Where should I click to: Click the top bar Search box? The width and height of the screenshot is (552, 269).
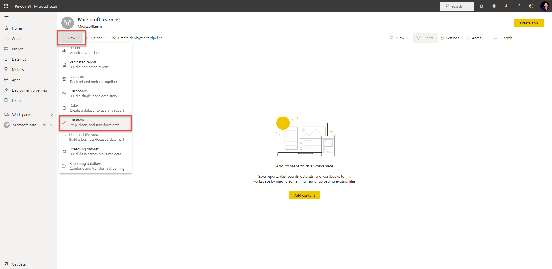click(x=457, y=6)
